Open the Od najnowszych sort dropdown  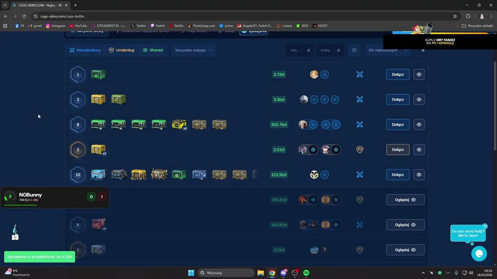coord(388,50)
